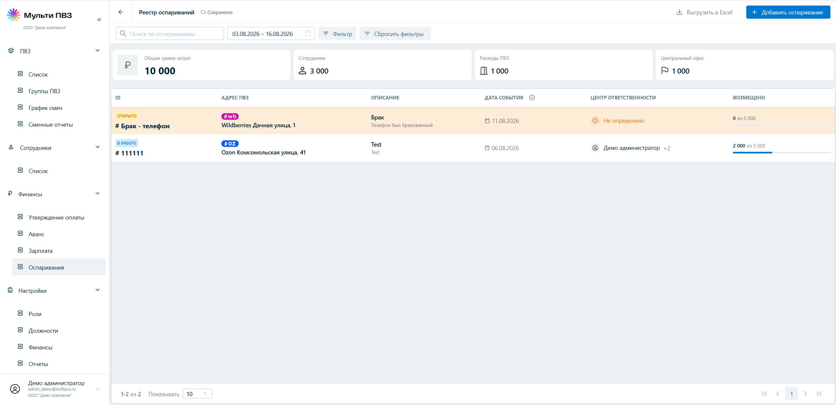Click the #oz marketplace badge

tap(230, 144)
